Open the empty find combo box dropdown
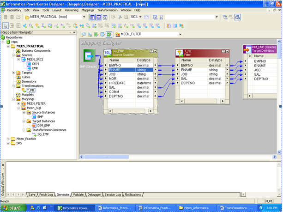283x212 pixels. 217,17
